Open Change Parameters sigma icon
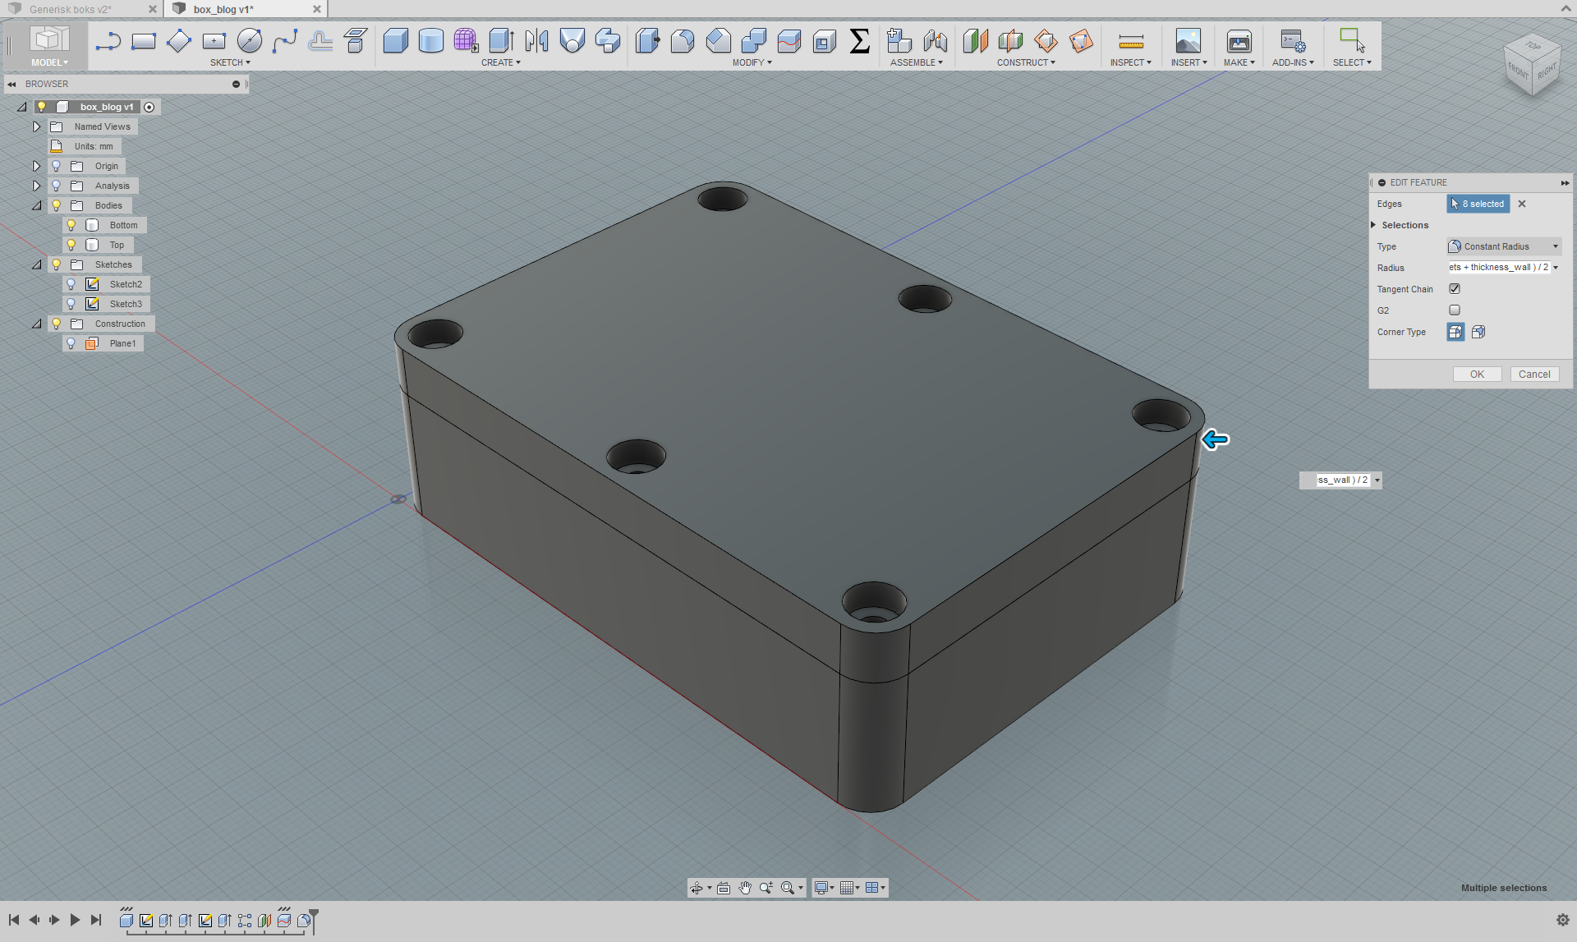Screen dimensions: 1577x942 pos(859,40)
